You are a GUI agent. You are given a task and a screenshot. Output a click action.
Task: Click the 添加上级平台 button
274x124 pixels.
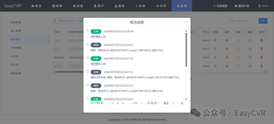point(64,21)
